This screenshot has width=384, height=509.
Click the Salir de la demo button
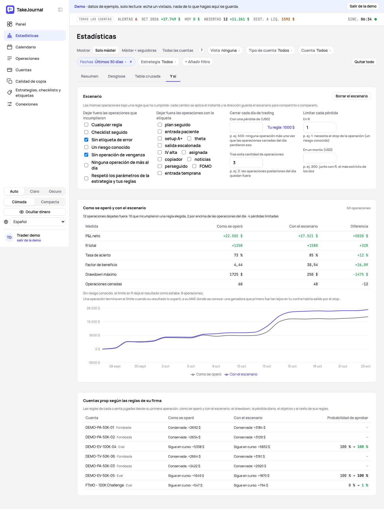[363, 6]
